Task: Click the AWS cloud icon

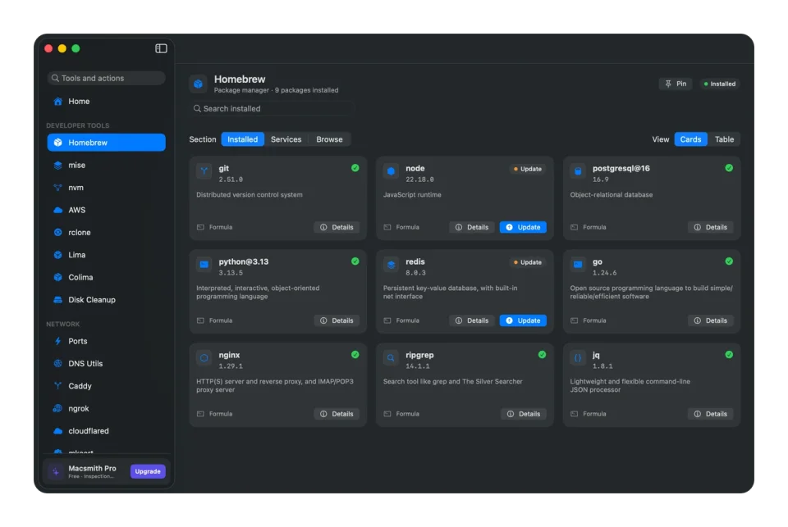Action: click(x=57, y=211)
